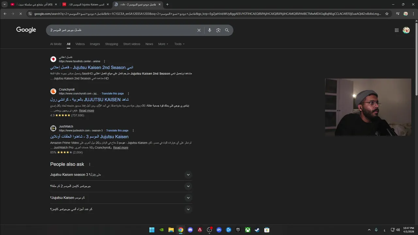The image size is (418, 235).
Task: Go back to the previous page
Action: tap(5, 14)
